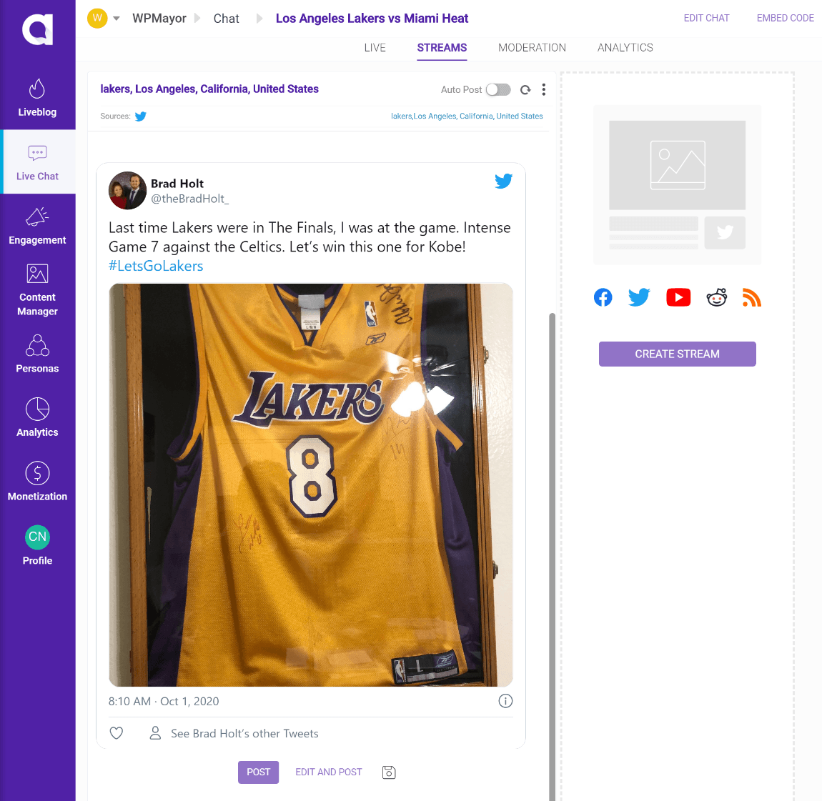Select the YouTube stream source icon

point(678,297)
